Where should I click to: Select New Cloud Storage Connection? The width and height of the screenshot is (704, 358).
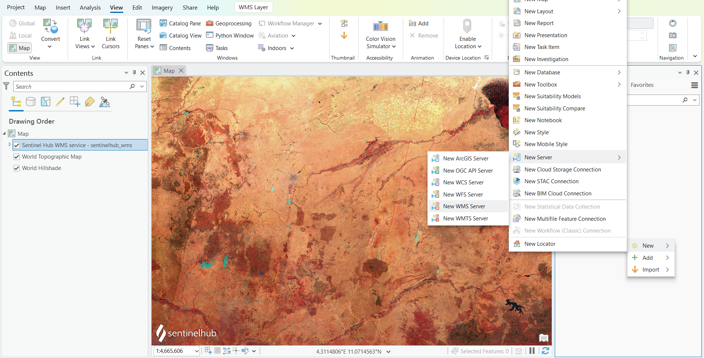(x=568, y=169)
